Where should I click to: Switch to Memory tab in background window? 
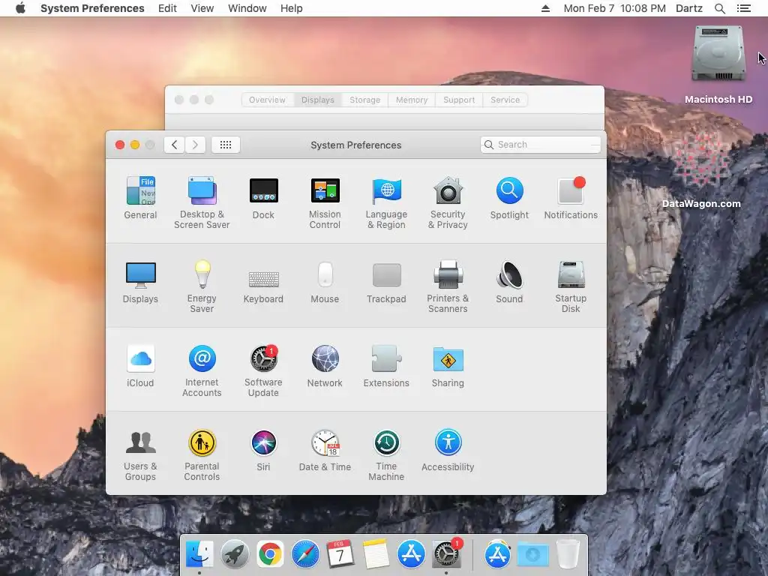tap(412, 100)
